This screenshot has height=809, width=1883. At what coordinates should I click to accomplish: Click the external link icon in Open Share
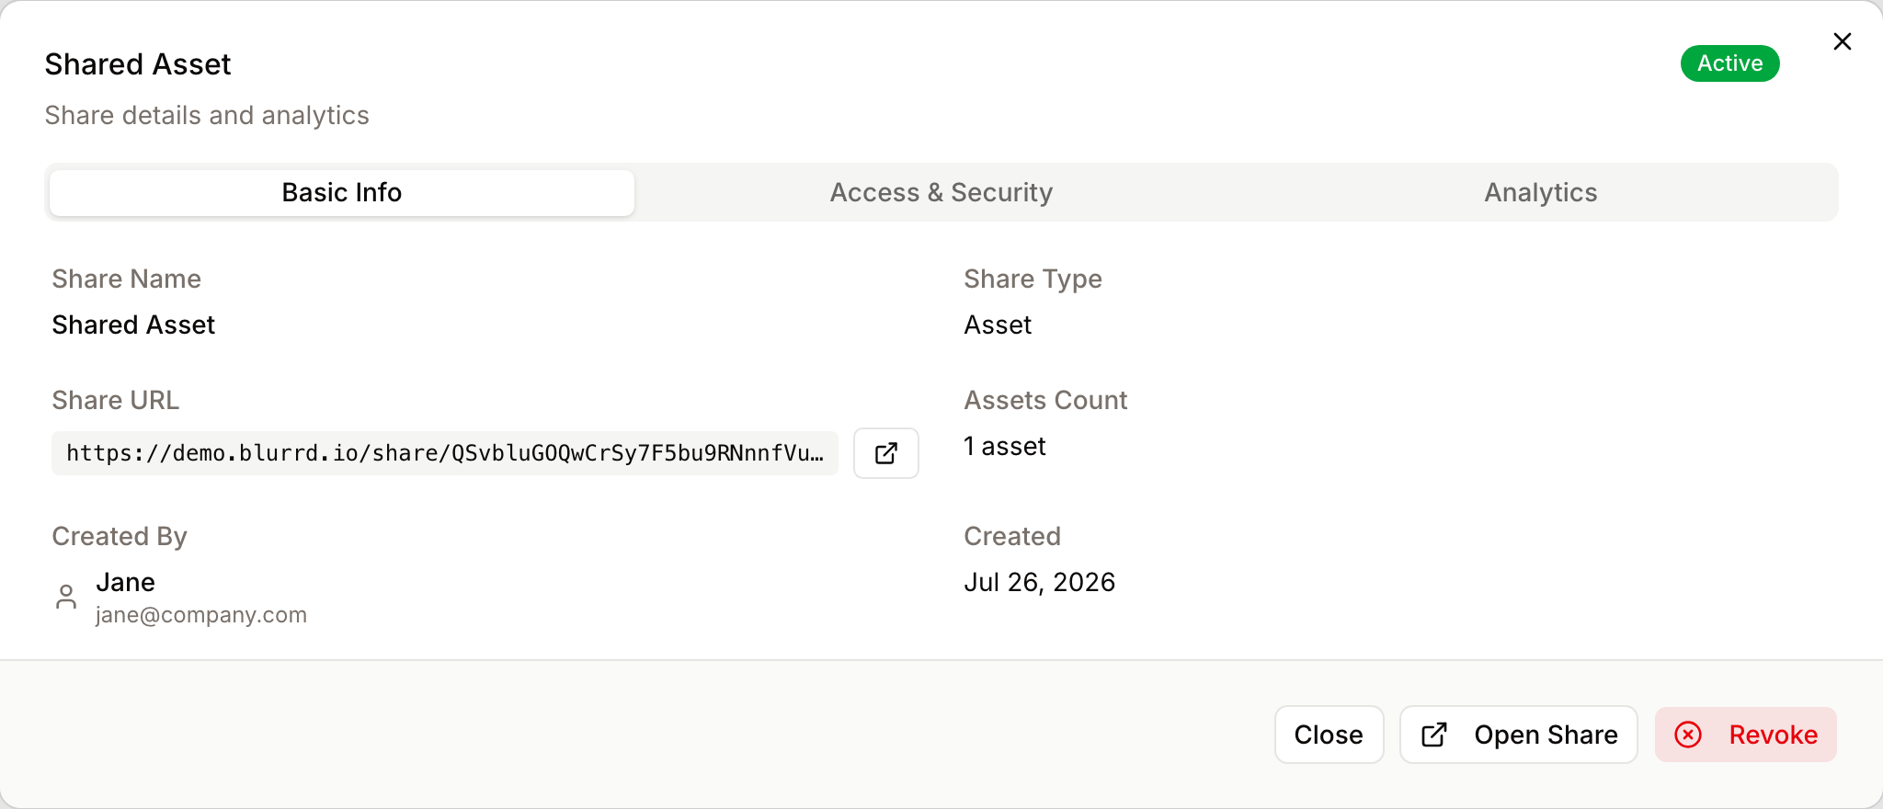(1434, 735)
